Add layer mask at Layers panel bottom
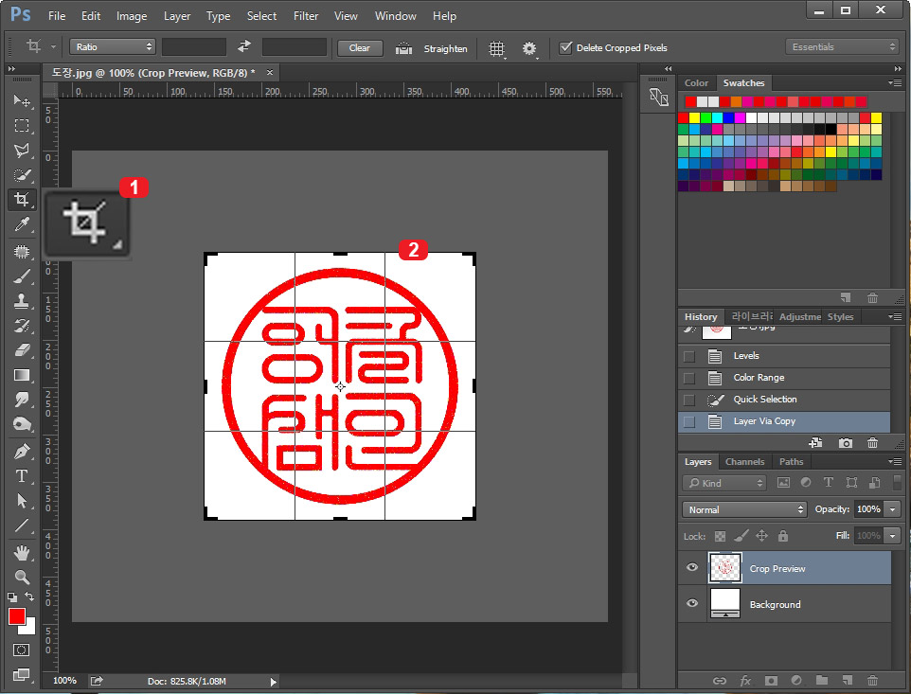Screen dimensions: 911x694 coord(771,680)
